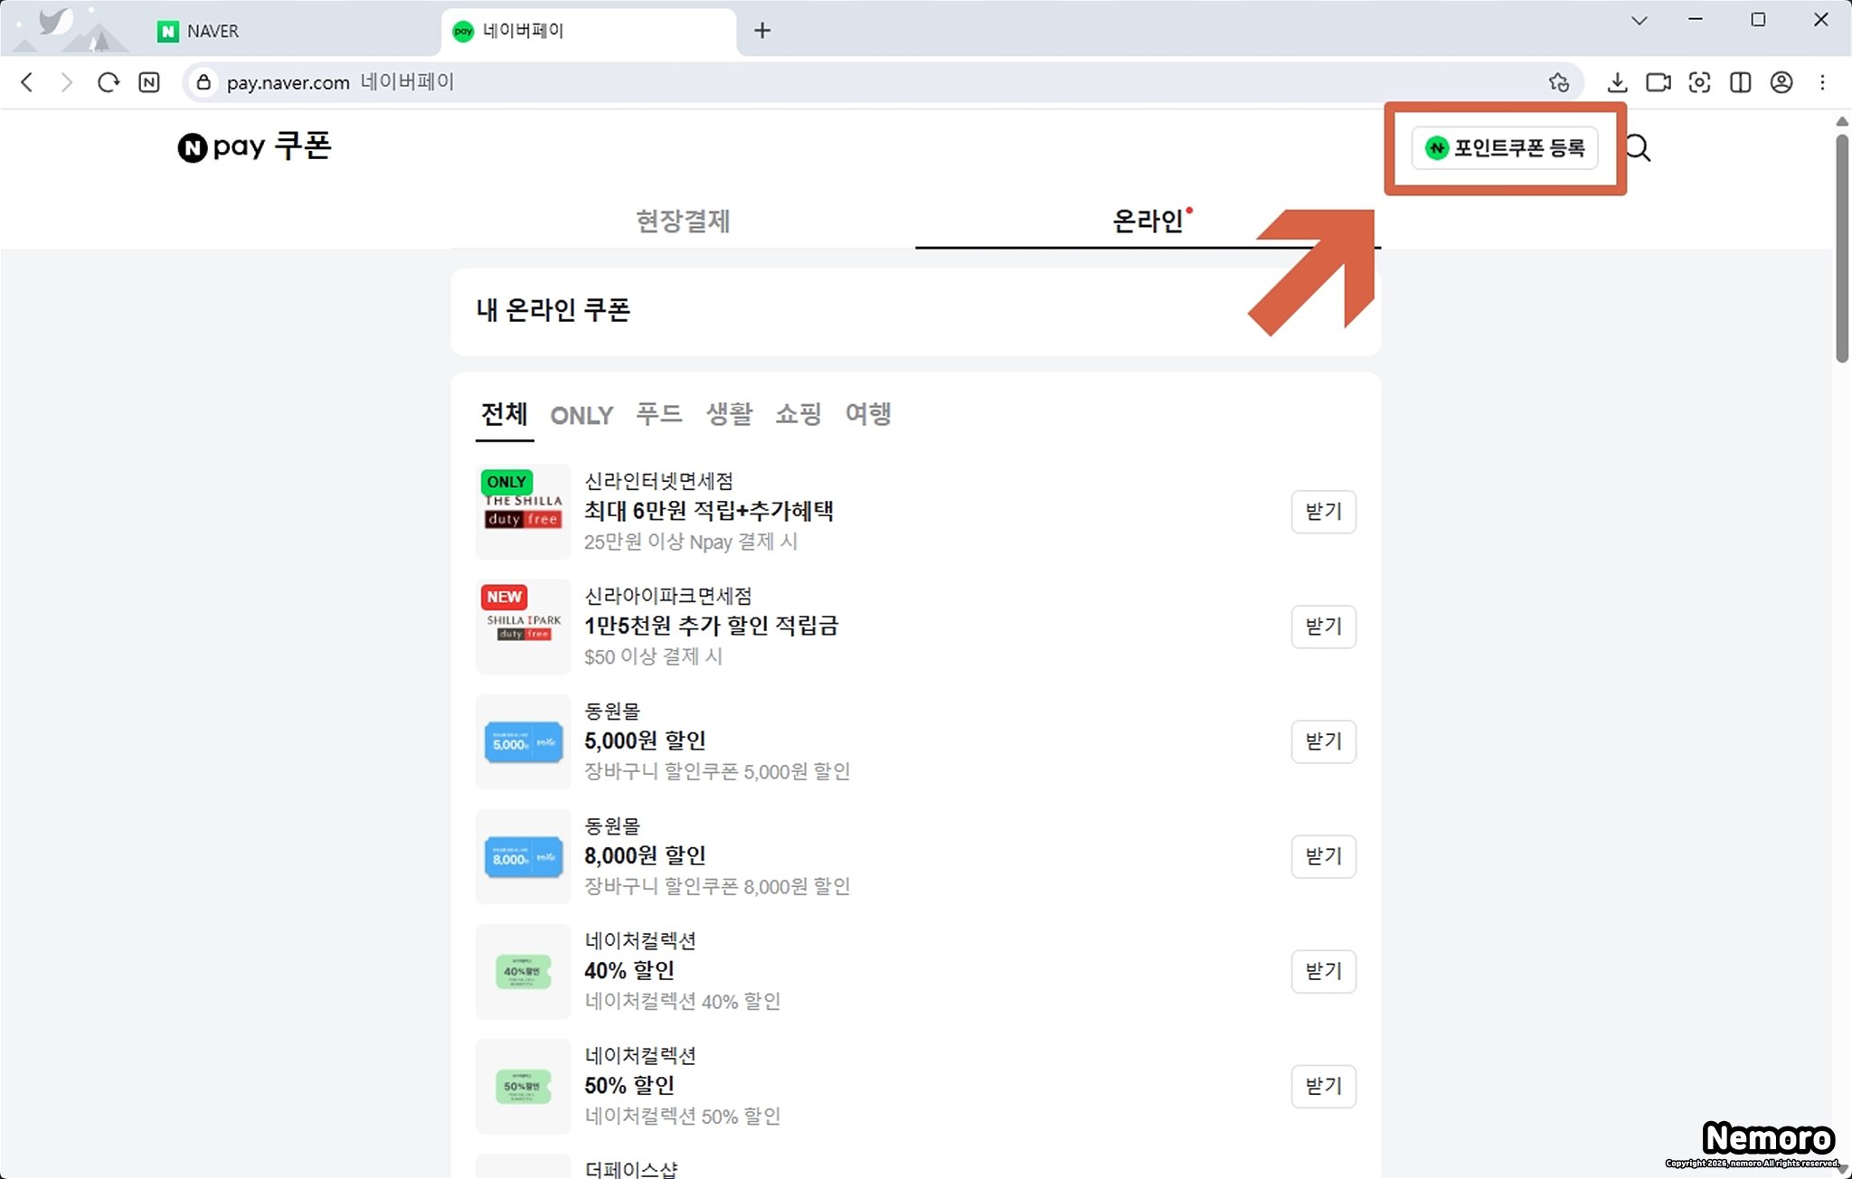Click 포인트쿠폰 등록 button

[1505, 148]
